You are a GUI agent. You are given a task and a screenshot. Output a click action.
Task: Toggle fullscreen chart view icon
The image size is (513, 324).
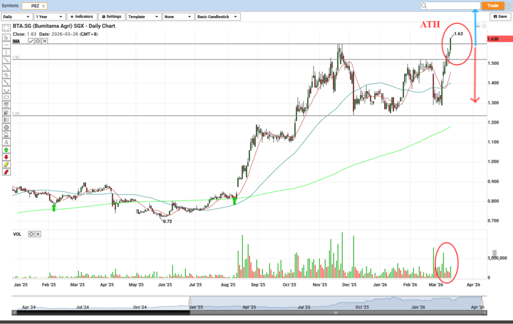[x=6, y=27]
